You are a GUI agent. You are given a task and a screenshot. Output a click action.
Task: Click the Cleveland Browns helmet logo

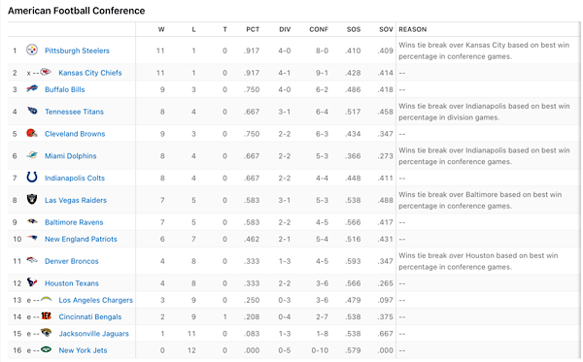(x=32, y=133)
